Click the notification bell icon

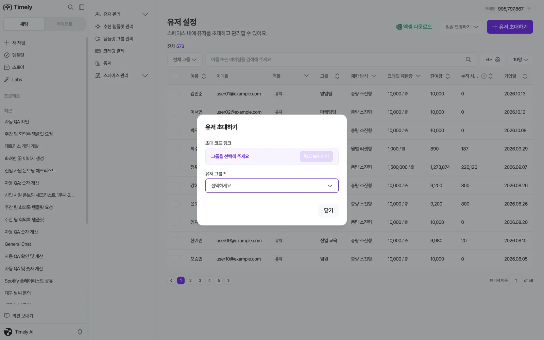80,332
